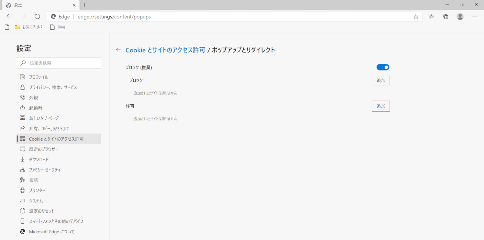Select Cookie とサイトのアクセス許可 in the sidebar

(x=59, y=139)
